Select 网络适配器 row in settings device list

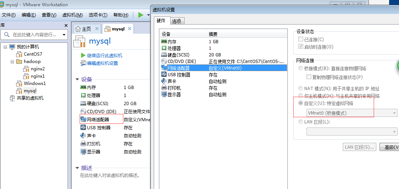click(224, 68)
